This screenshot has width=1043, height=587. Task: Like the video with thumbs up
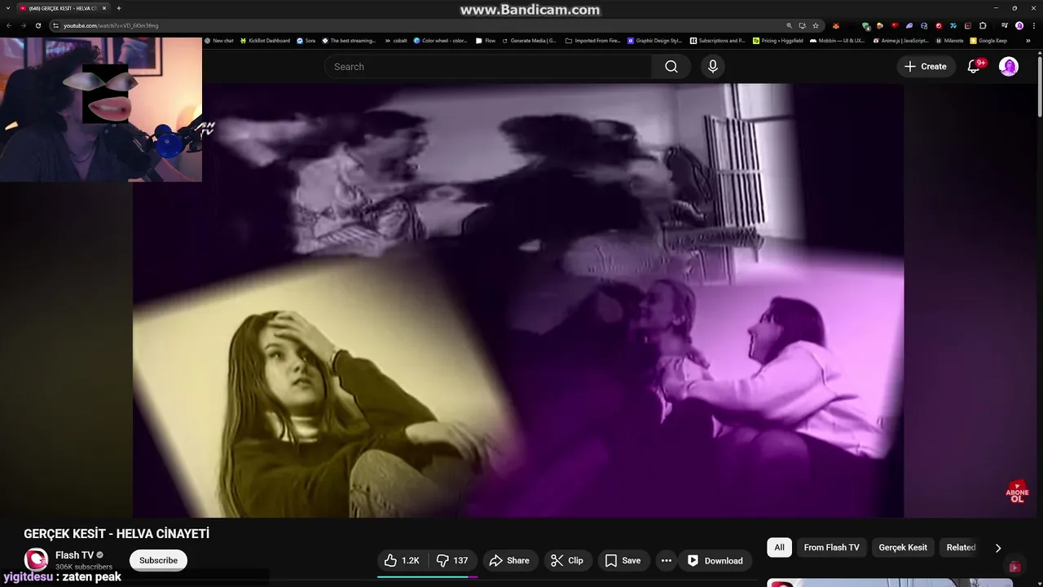(402, 560)
